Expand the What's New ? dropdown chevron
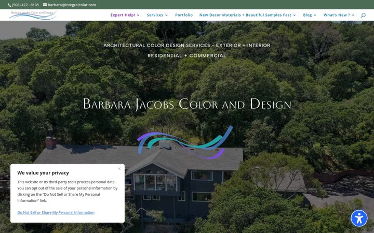Image resolution: width=374 pixels, height=233 pixels. pos(353,15)
